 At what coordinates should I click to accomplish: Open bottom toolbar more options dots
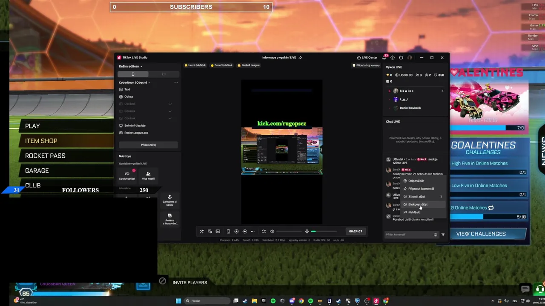click(x=252, y=231)
